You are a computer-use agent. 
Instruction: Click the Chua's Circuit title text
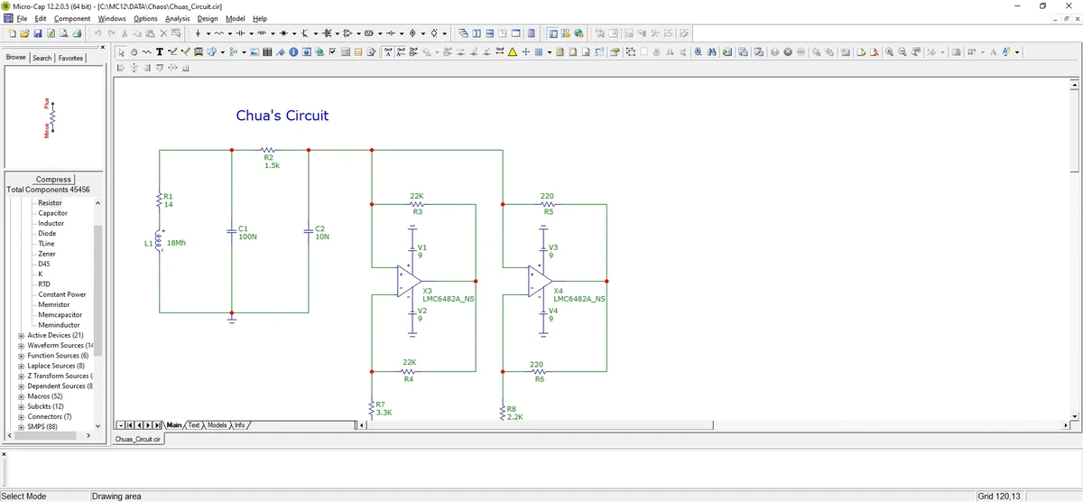tap(282, 116)
